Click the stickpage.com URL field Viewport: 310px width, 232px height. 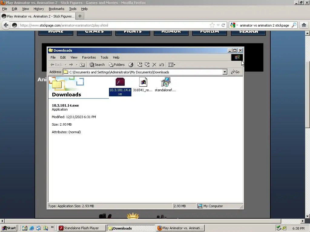point(114,25)
